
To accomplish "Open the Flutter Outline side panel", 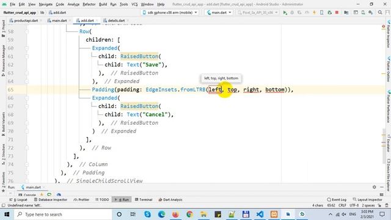I will pyautogui.click(x=389, y=70).
